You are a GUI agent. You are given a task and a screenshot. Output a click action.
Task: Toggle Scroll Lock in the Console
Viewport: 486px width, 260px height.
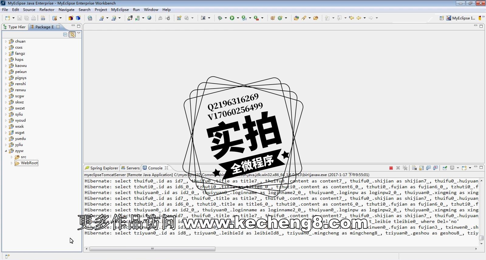point(421,168)
